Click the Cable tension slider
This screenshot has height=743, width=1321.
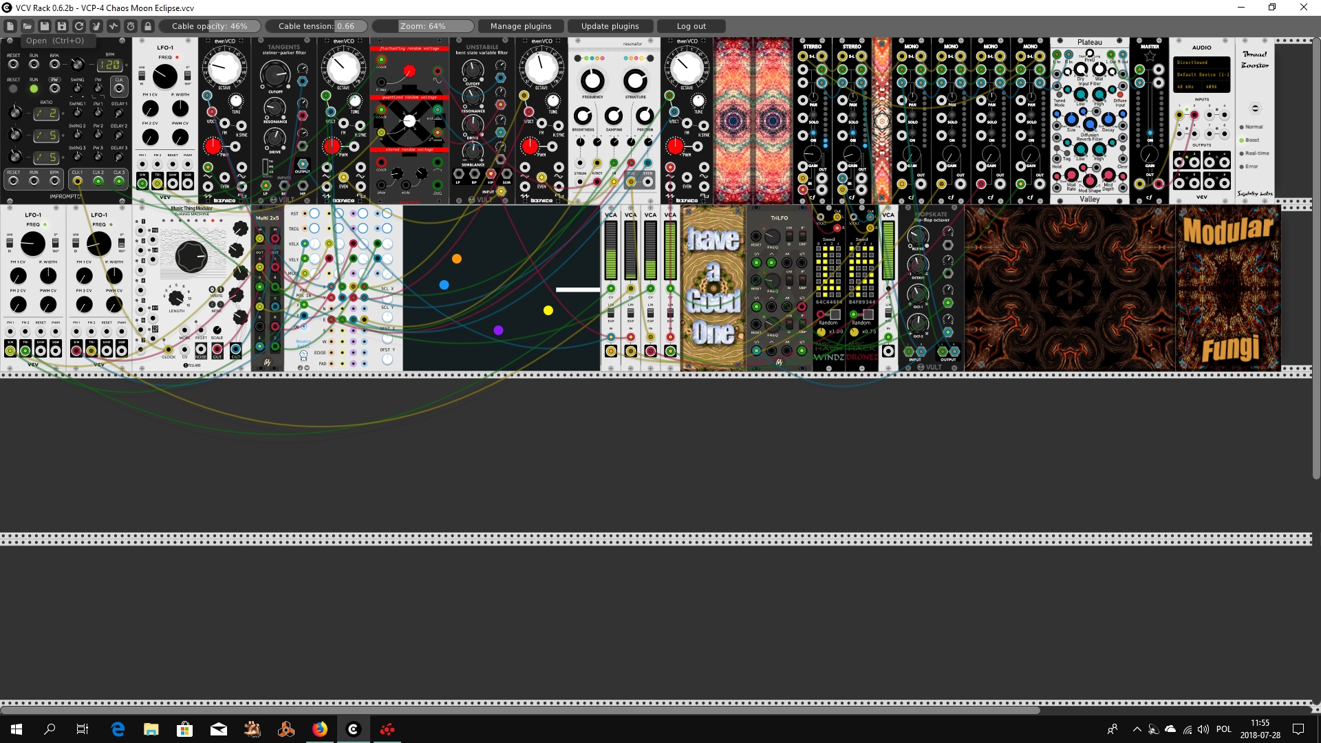[x=316, y=26]
